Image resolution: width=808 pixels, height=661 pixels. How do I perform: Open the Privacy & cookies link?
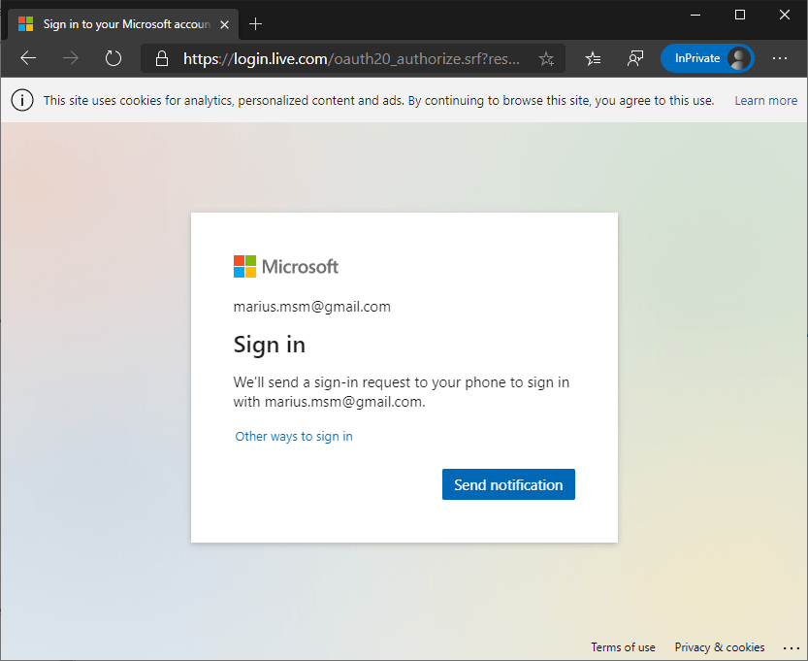point(720,647)
